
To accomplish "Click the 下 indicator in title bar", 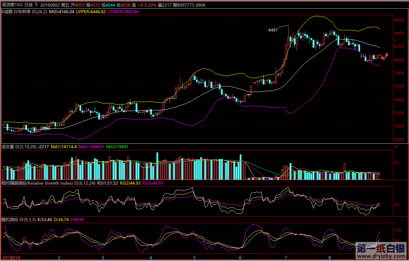I will pyautogui.click(x=36, y=5).
